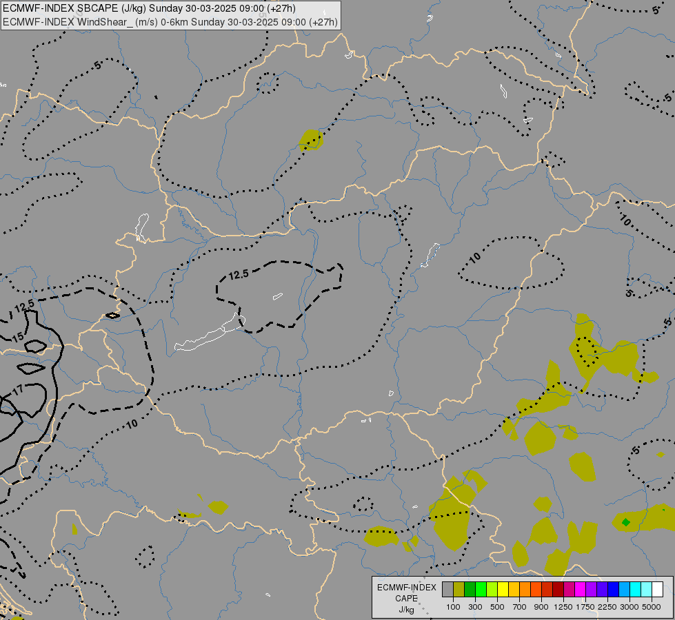Select the pure yellow legend swatch

pos(503,589)
